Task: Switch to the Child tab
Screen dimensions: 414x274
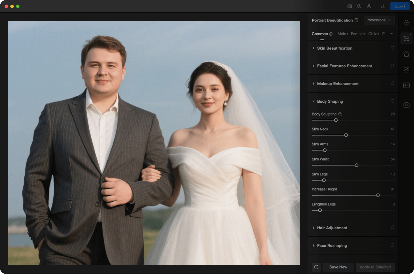Action: 373,34
